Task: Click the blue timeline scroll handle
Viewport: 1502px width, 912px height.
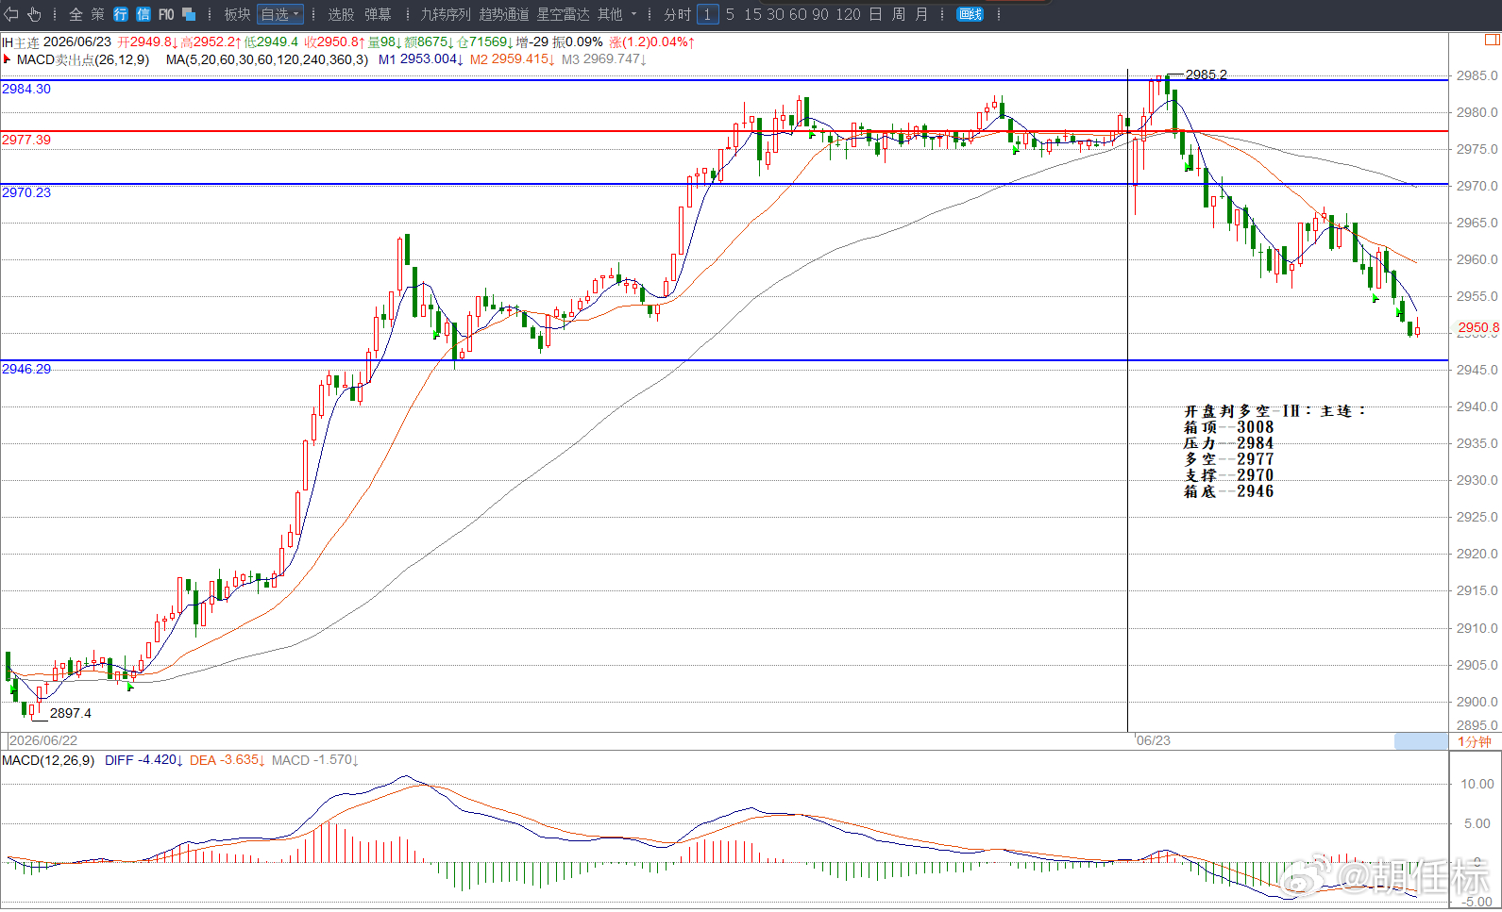Action: click(1421, 742)
